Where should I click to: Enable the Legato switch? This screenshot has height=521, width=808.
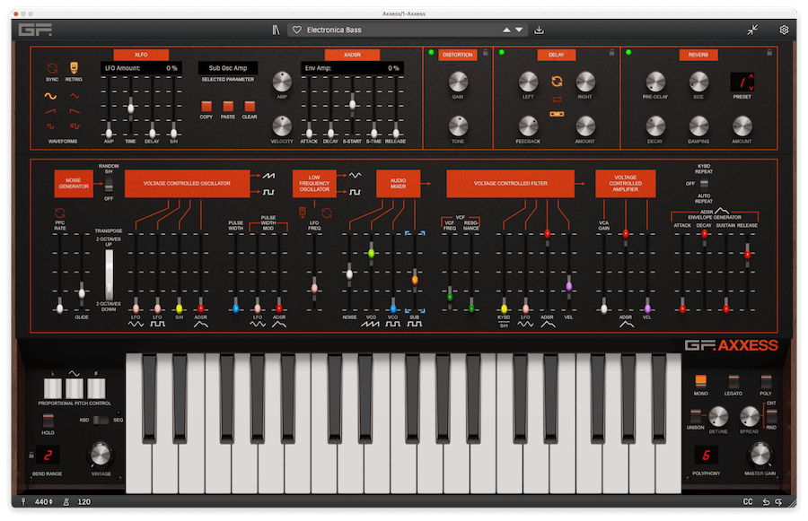pos(733,381)
